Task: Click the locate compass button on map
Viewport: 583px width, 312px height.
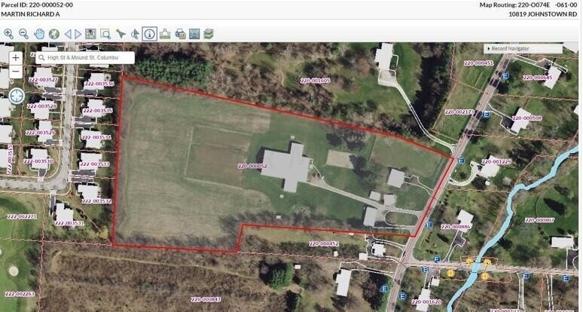Action: (17, 96)
